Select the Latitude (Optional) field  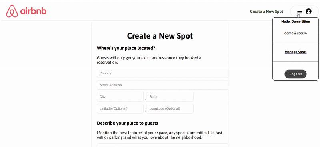click(x=120, y=109)
